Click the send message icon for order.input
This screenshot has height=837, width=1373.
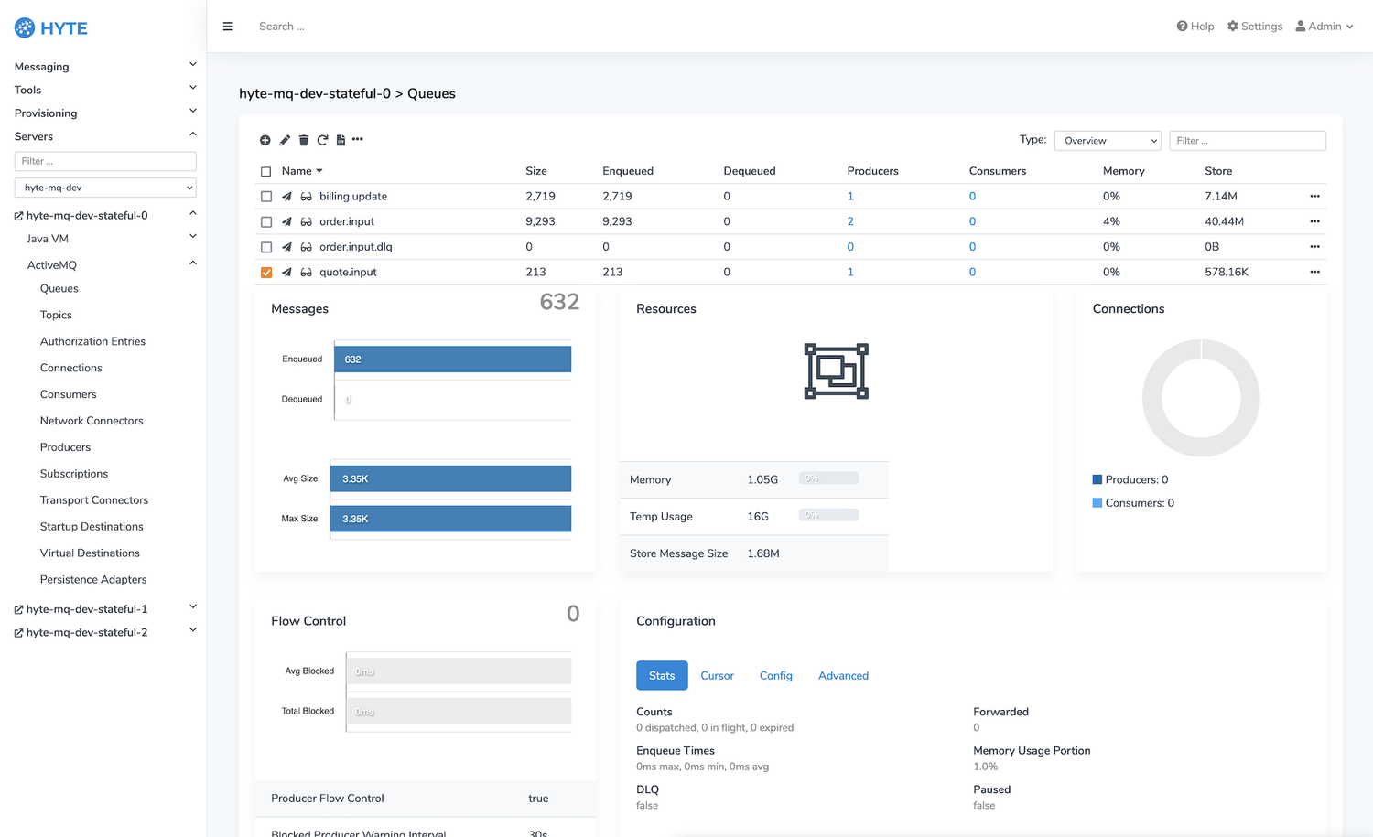[286, 221]
